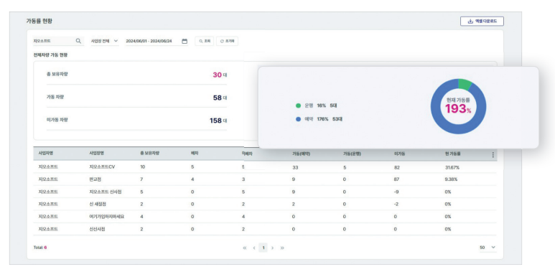Select the 판교점 branch cell
This screenshot has height=277, width=555.
[95, 179]
